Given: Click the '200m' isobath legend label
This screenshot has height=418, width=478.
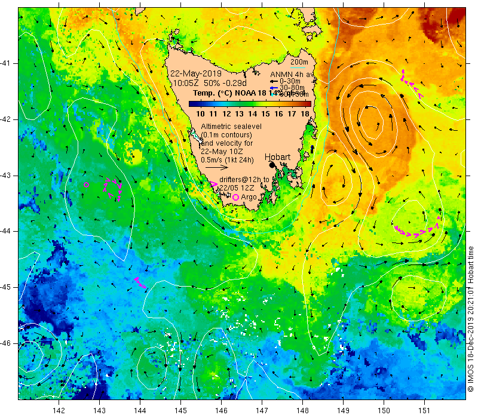Looking at the screenshot, I should click(x=299, y=62).
